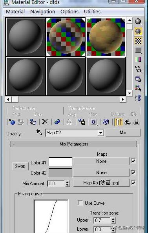Click Put Material to Scene icon
The width and height of the screenshot is (148, 233).
coord(21,122)
